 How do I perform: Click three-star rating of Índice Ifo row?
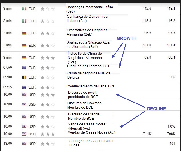click(48, 58)
